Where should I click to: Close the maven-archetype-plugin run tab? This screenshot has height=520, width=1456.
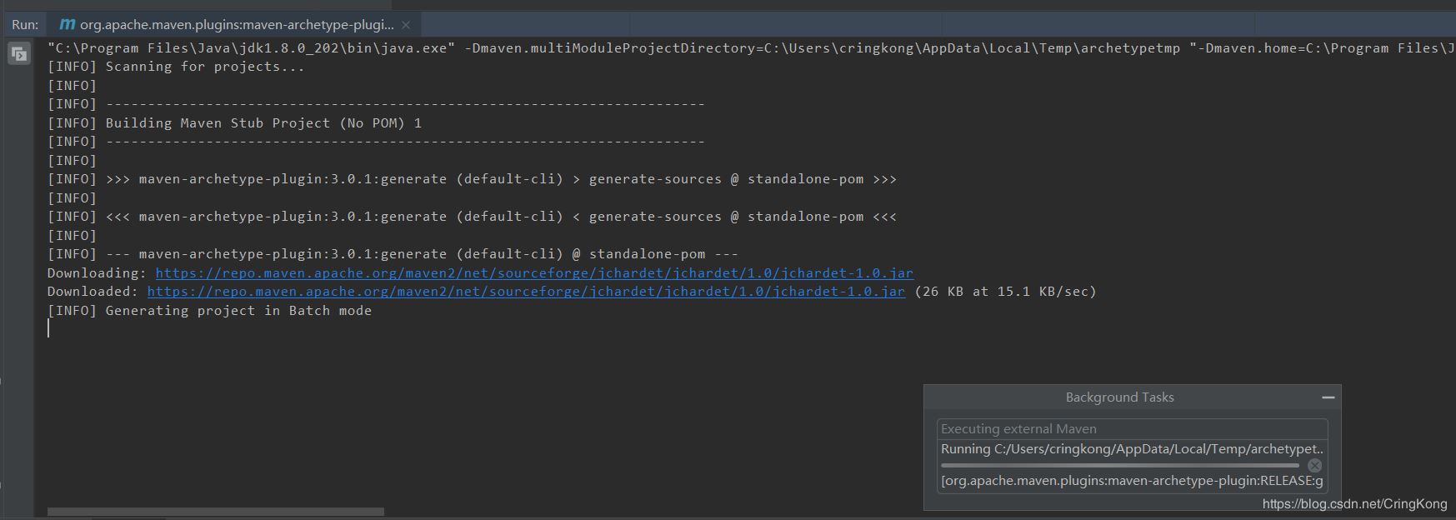[406, 25]
